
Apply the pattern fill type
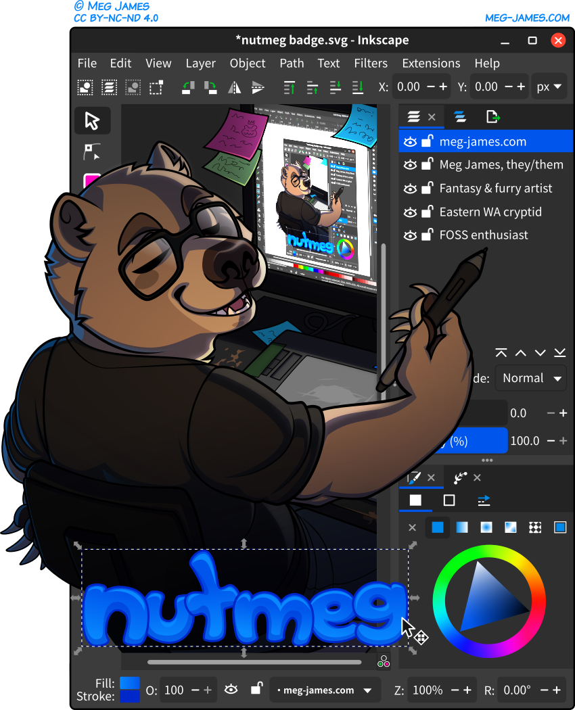tap(534, 527)
